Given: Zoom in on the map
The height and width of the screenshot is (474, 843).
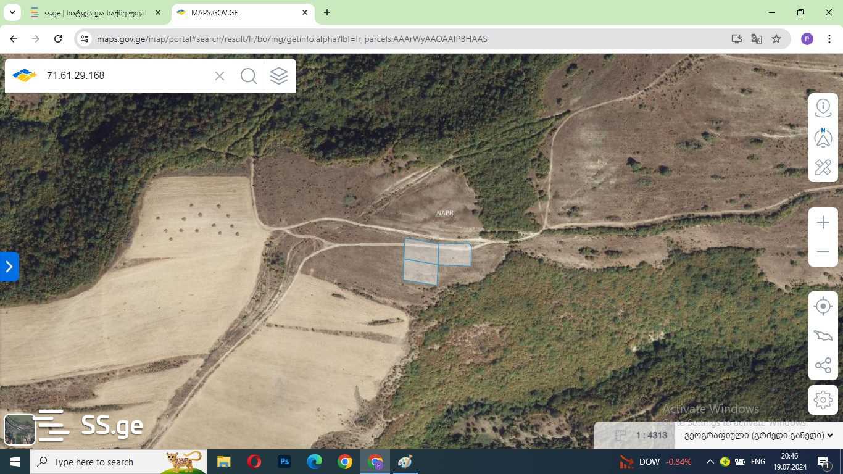Looking at the screenshot, I should coord(823,222).
